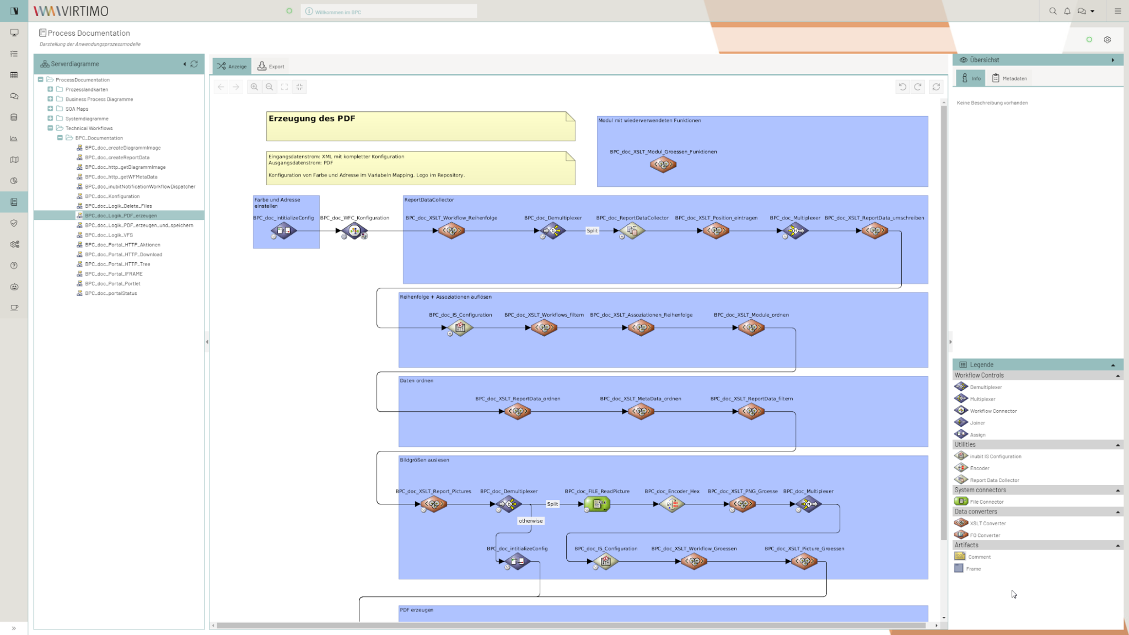
Task: Click the BPC_doc_XSLT_Workflow_Reihenfolge node
Action: (x=451, y=231)
